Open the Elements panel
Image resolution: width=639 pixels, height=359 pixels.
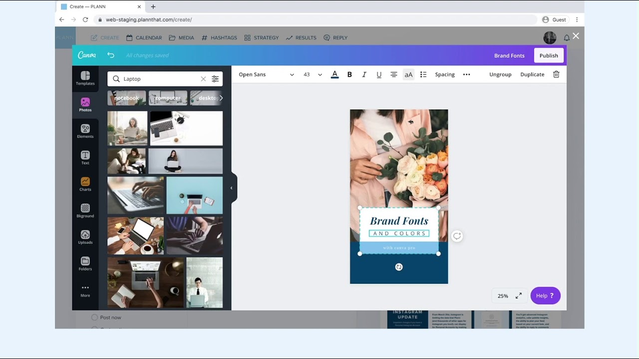pos(85,131)
